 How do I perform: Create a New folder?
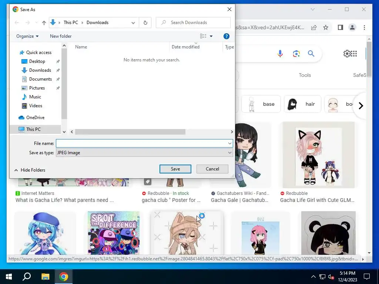click(x=61, y=36)
